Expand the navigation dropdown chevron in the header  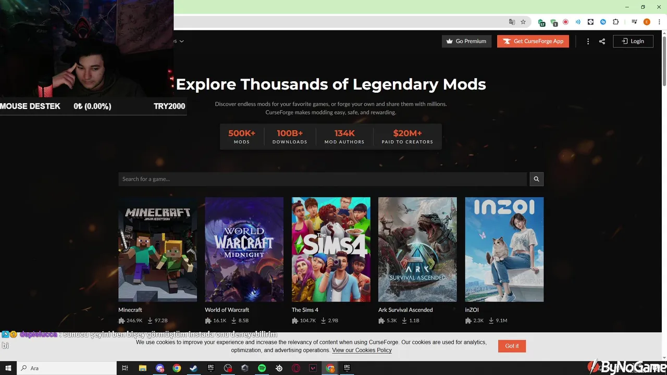tap(181, 41)
